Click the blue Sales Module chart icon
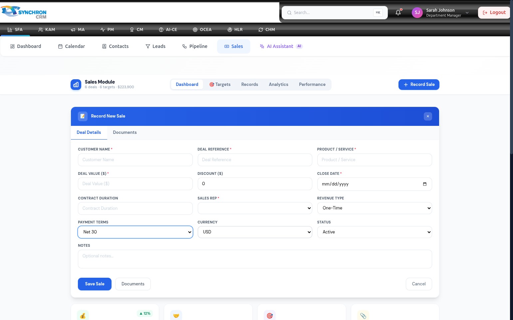Screen dimensions: 513x320 [x=76, y=85]
